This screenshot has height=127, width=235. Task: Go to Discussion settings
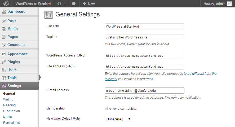pyautogui.click(x=12, y=111)
